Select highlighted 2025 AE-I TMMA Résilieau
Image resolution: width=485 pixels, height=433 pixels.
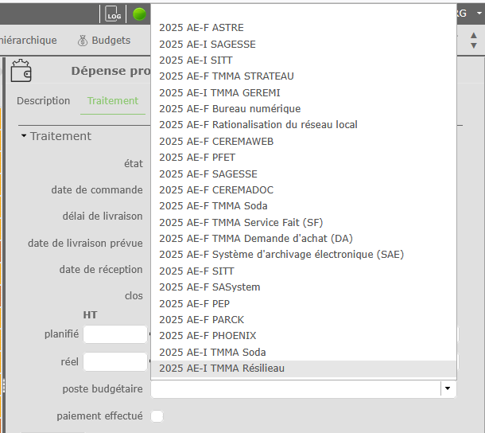tap(304, 369)
